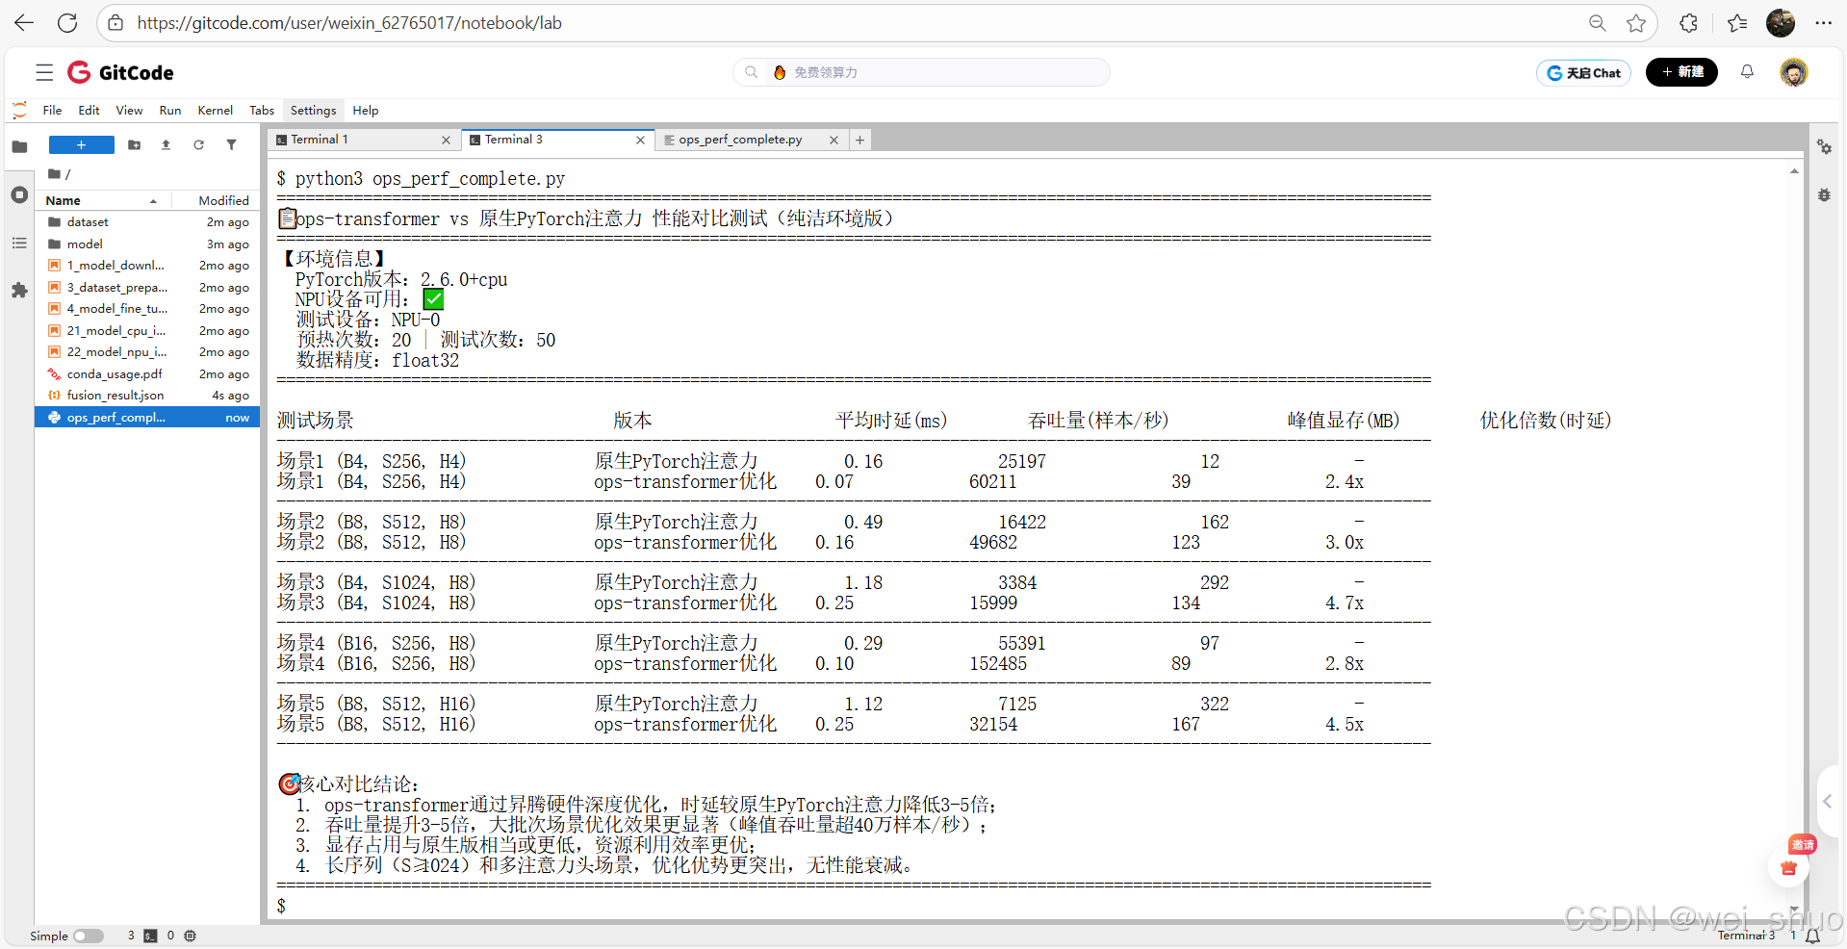Image resolution: width=1847 pixels, height=949 pixels.
Task: Bookmark page with the star icon
Action: coord(1636,23)
